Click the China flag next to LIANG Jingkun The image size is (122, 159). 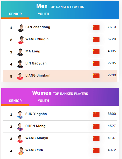tap(96, 76)
